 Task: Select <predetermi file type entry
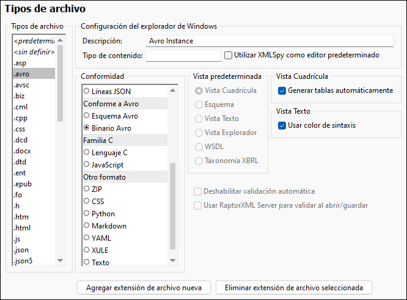[34, 41]
